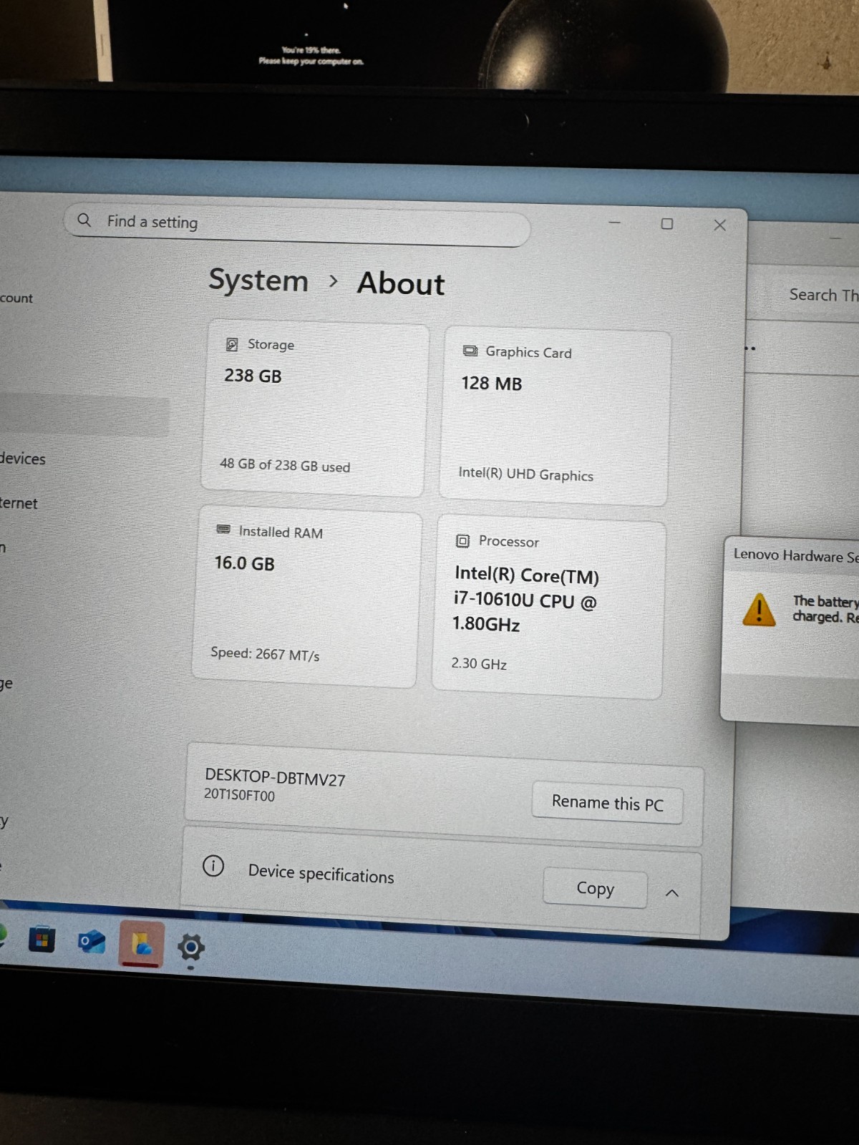Open the internet item in Settings sidebar

(19, 503)
